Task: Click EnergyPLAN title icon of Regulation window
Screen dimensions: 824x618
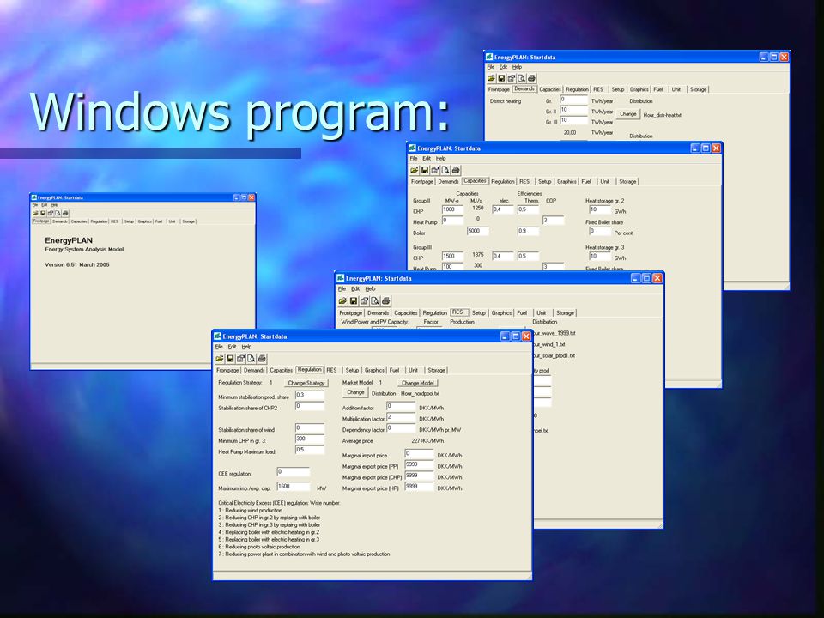Action: (217, 336)
